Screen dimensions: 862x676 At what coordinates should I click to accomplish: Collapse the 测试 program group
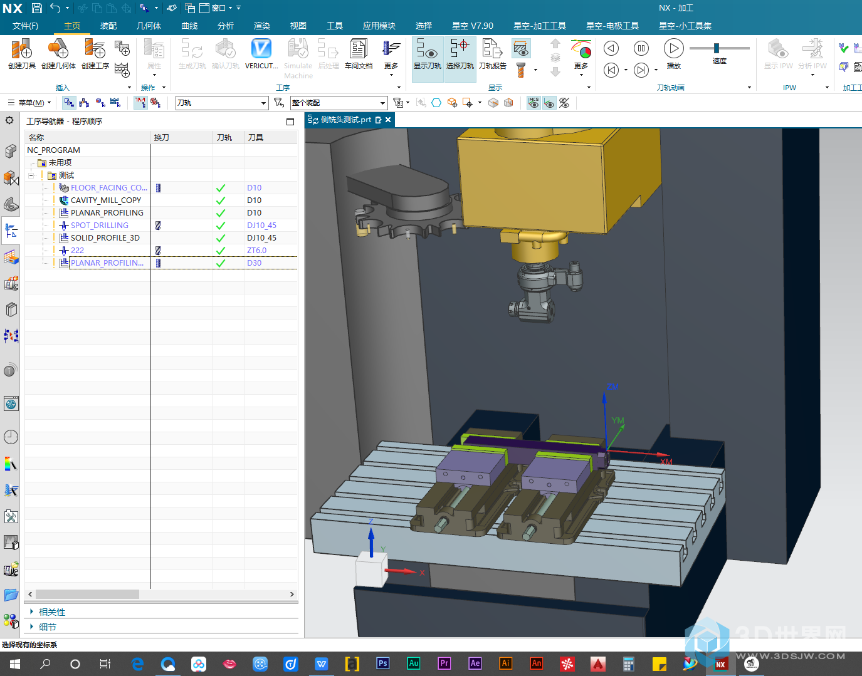[x=31, y=175]
